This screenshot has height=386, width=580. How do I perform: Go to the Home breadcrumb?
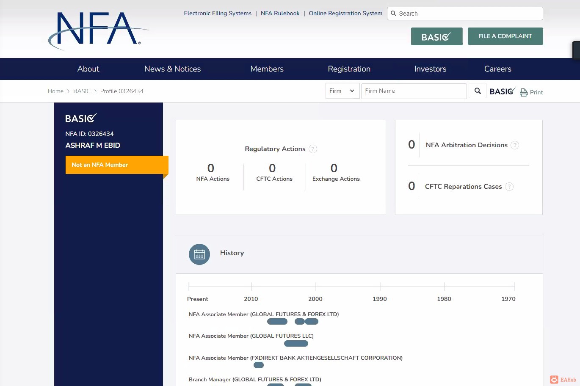(x=55, y=91)
